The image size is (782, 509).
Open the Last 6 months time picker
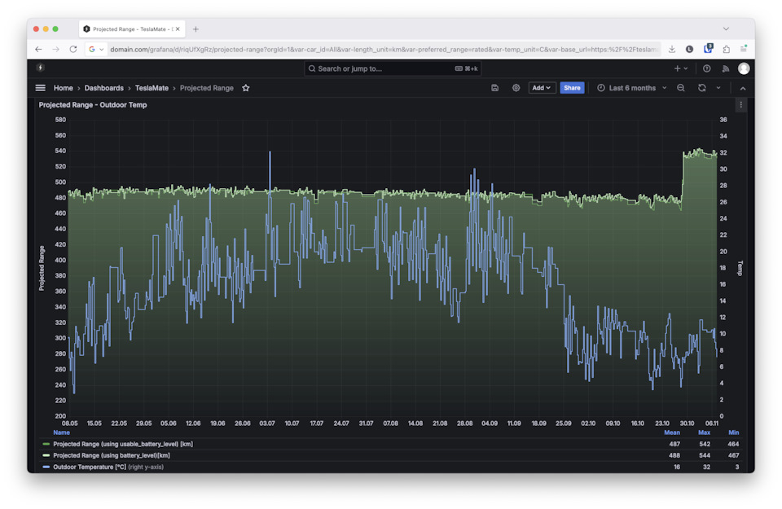point(631,88)
